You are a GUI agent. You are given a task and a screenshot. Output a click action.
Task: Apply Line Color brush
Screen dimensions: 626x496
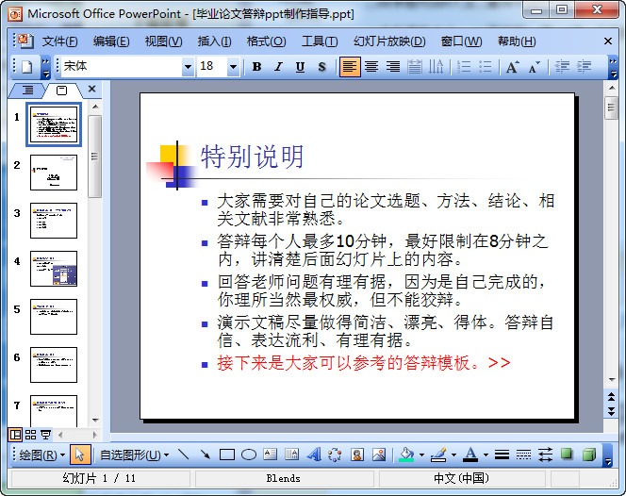tap(438, 455)
